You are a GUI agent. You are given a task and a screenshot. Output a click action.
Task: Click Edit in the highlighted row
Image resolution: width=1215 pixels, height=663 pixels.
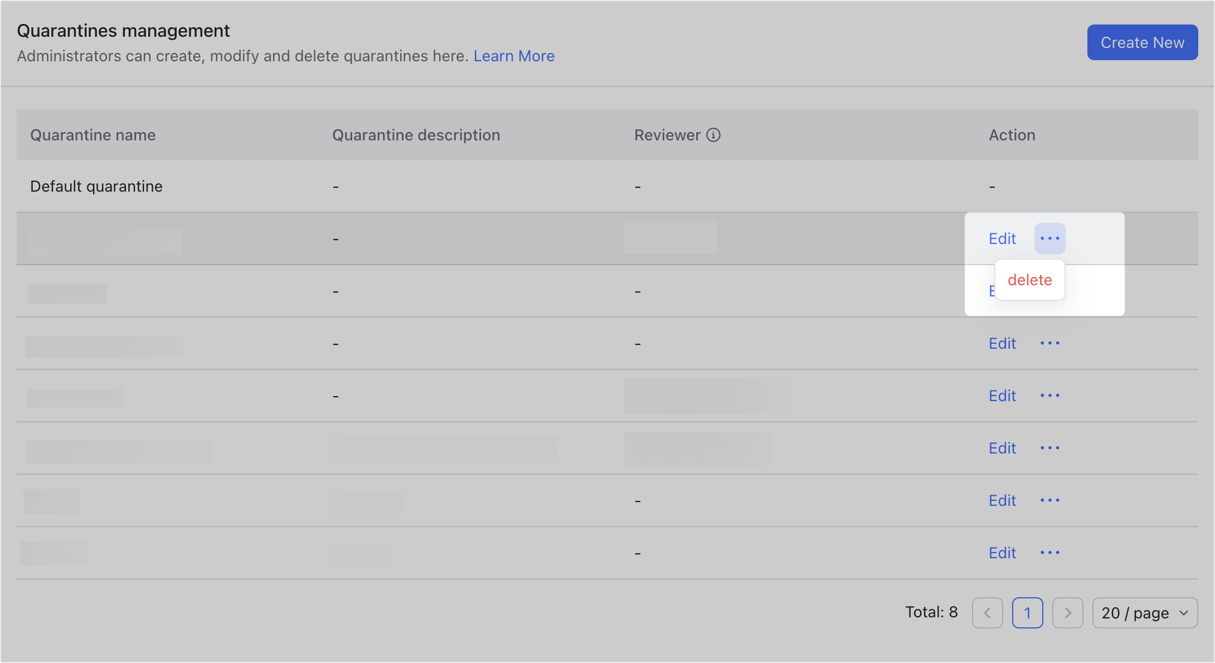pos(1002,238)
